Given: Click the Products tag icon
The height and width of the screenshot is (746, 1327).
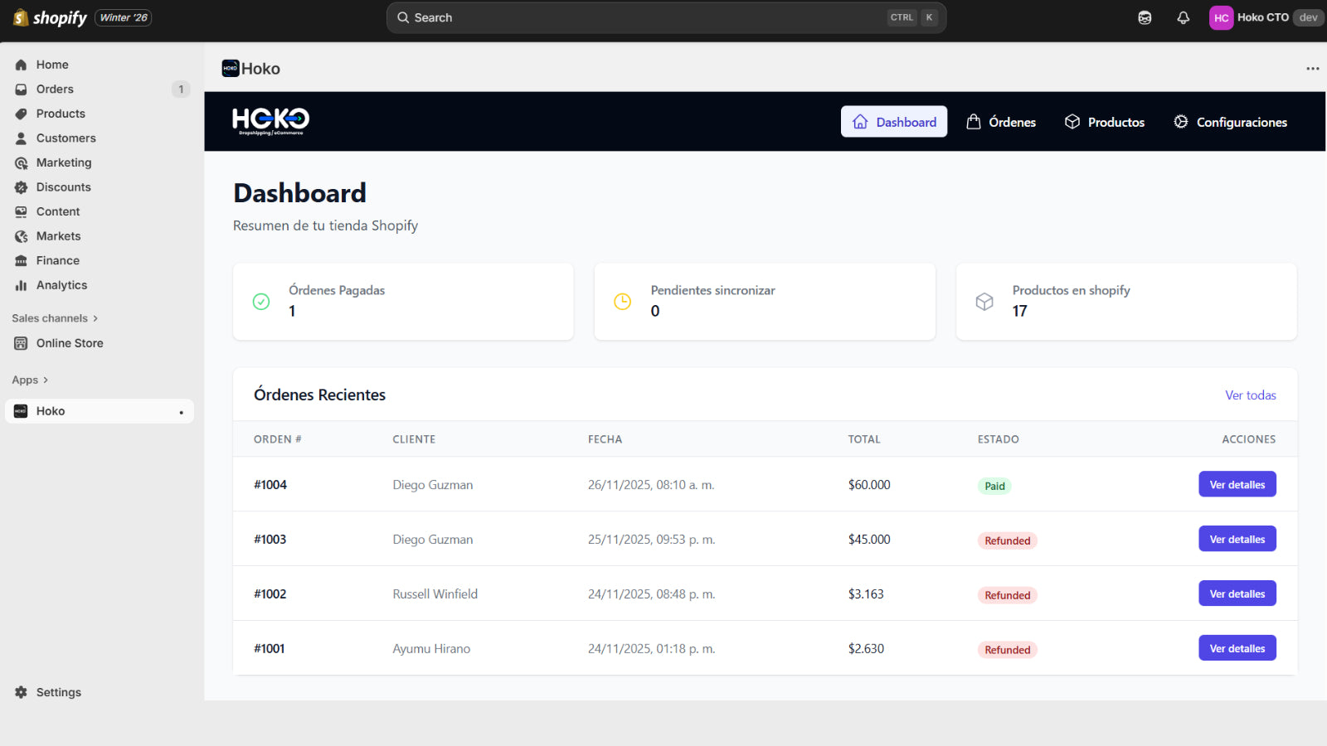Looking at the screenshot, I should click(x=21, y=114).
